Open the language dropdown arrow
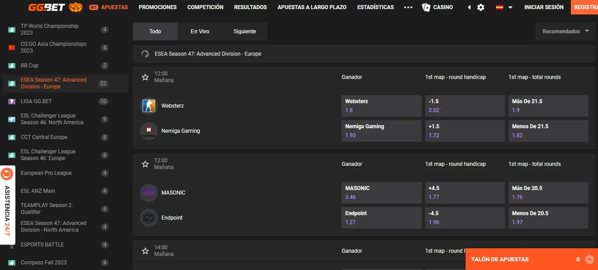Viewport: 598px width, 270px height. [x=510, y=7]
